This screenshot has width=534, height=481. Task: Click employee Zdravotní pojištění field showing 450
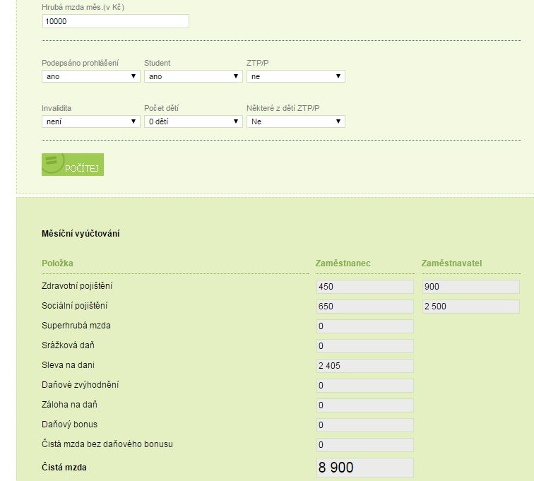click(x=364, y=287)
